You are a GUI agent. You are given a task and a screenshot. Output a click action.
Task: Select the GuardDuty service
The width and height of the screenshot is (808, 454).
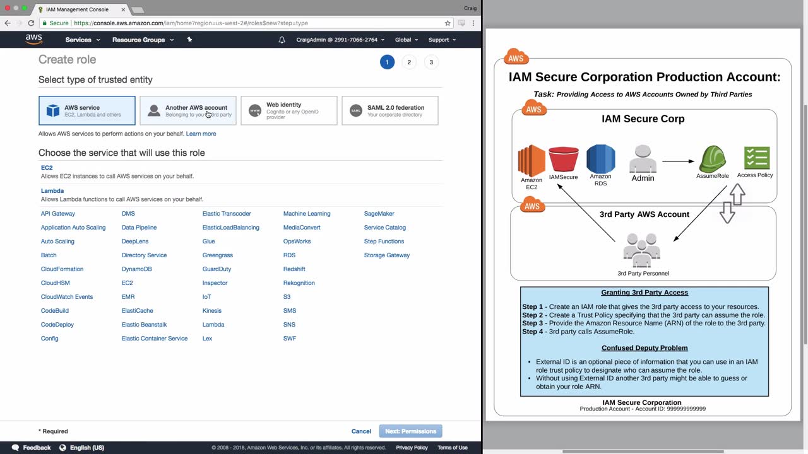click(217, 269)
